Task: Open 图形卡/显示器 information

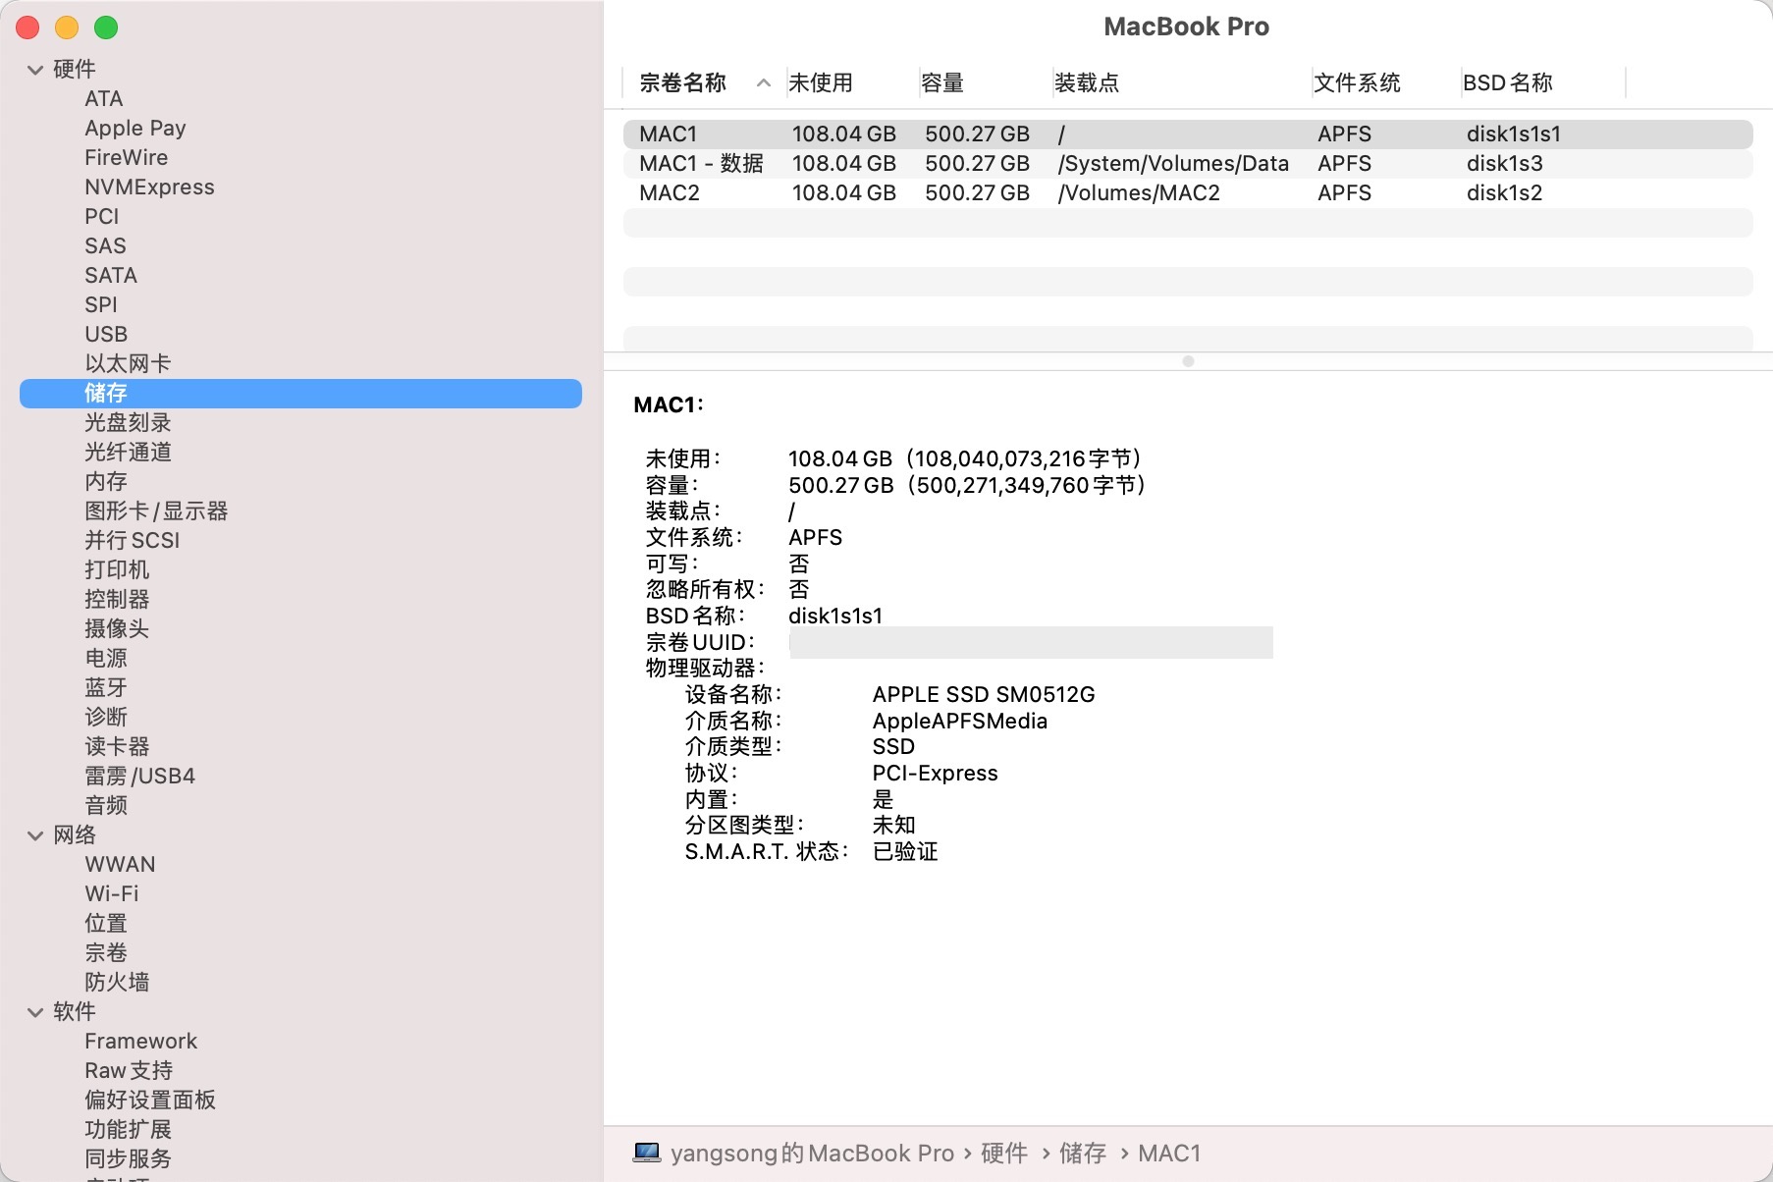Action: coord(156,511)
